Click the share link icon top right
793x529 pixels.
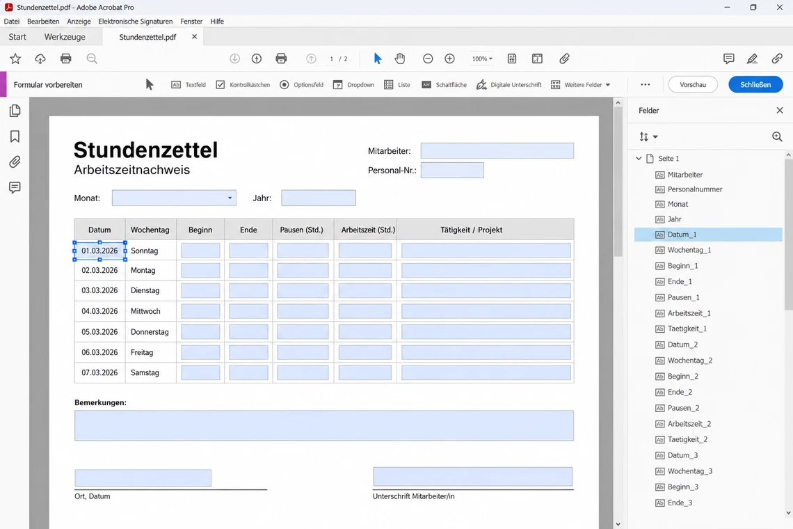coord(777,58)
